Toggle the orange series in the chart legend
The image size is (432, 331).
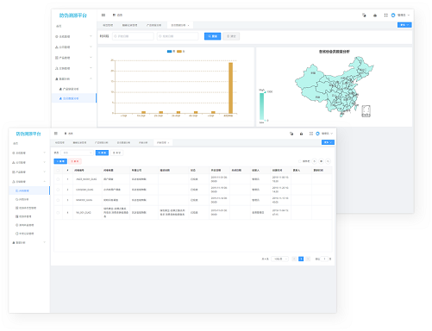[180, 52]
